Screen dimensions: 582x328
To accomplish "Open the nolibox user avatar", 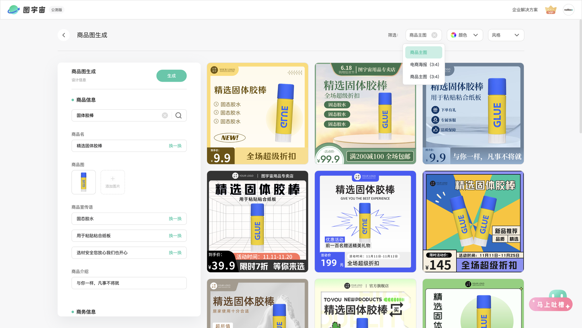I will (x=568, y=10).
